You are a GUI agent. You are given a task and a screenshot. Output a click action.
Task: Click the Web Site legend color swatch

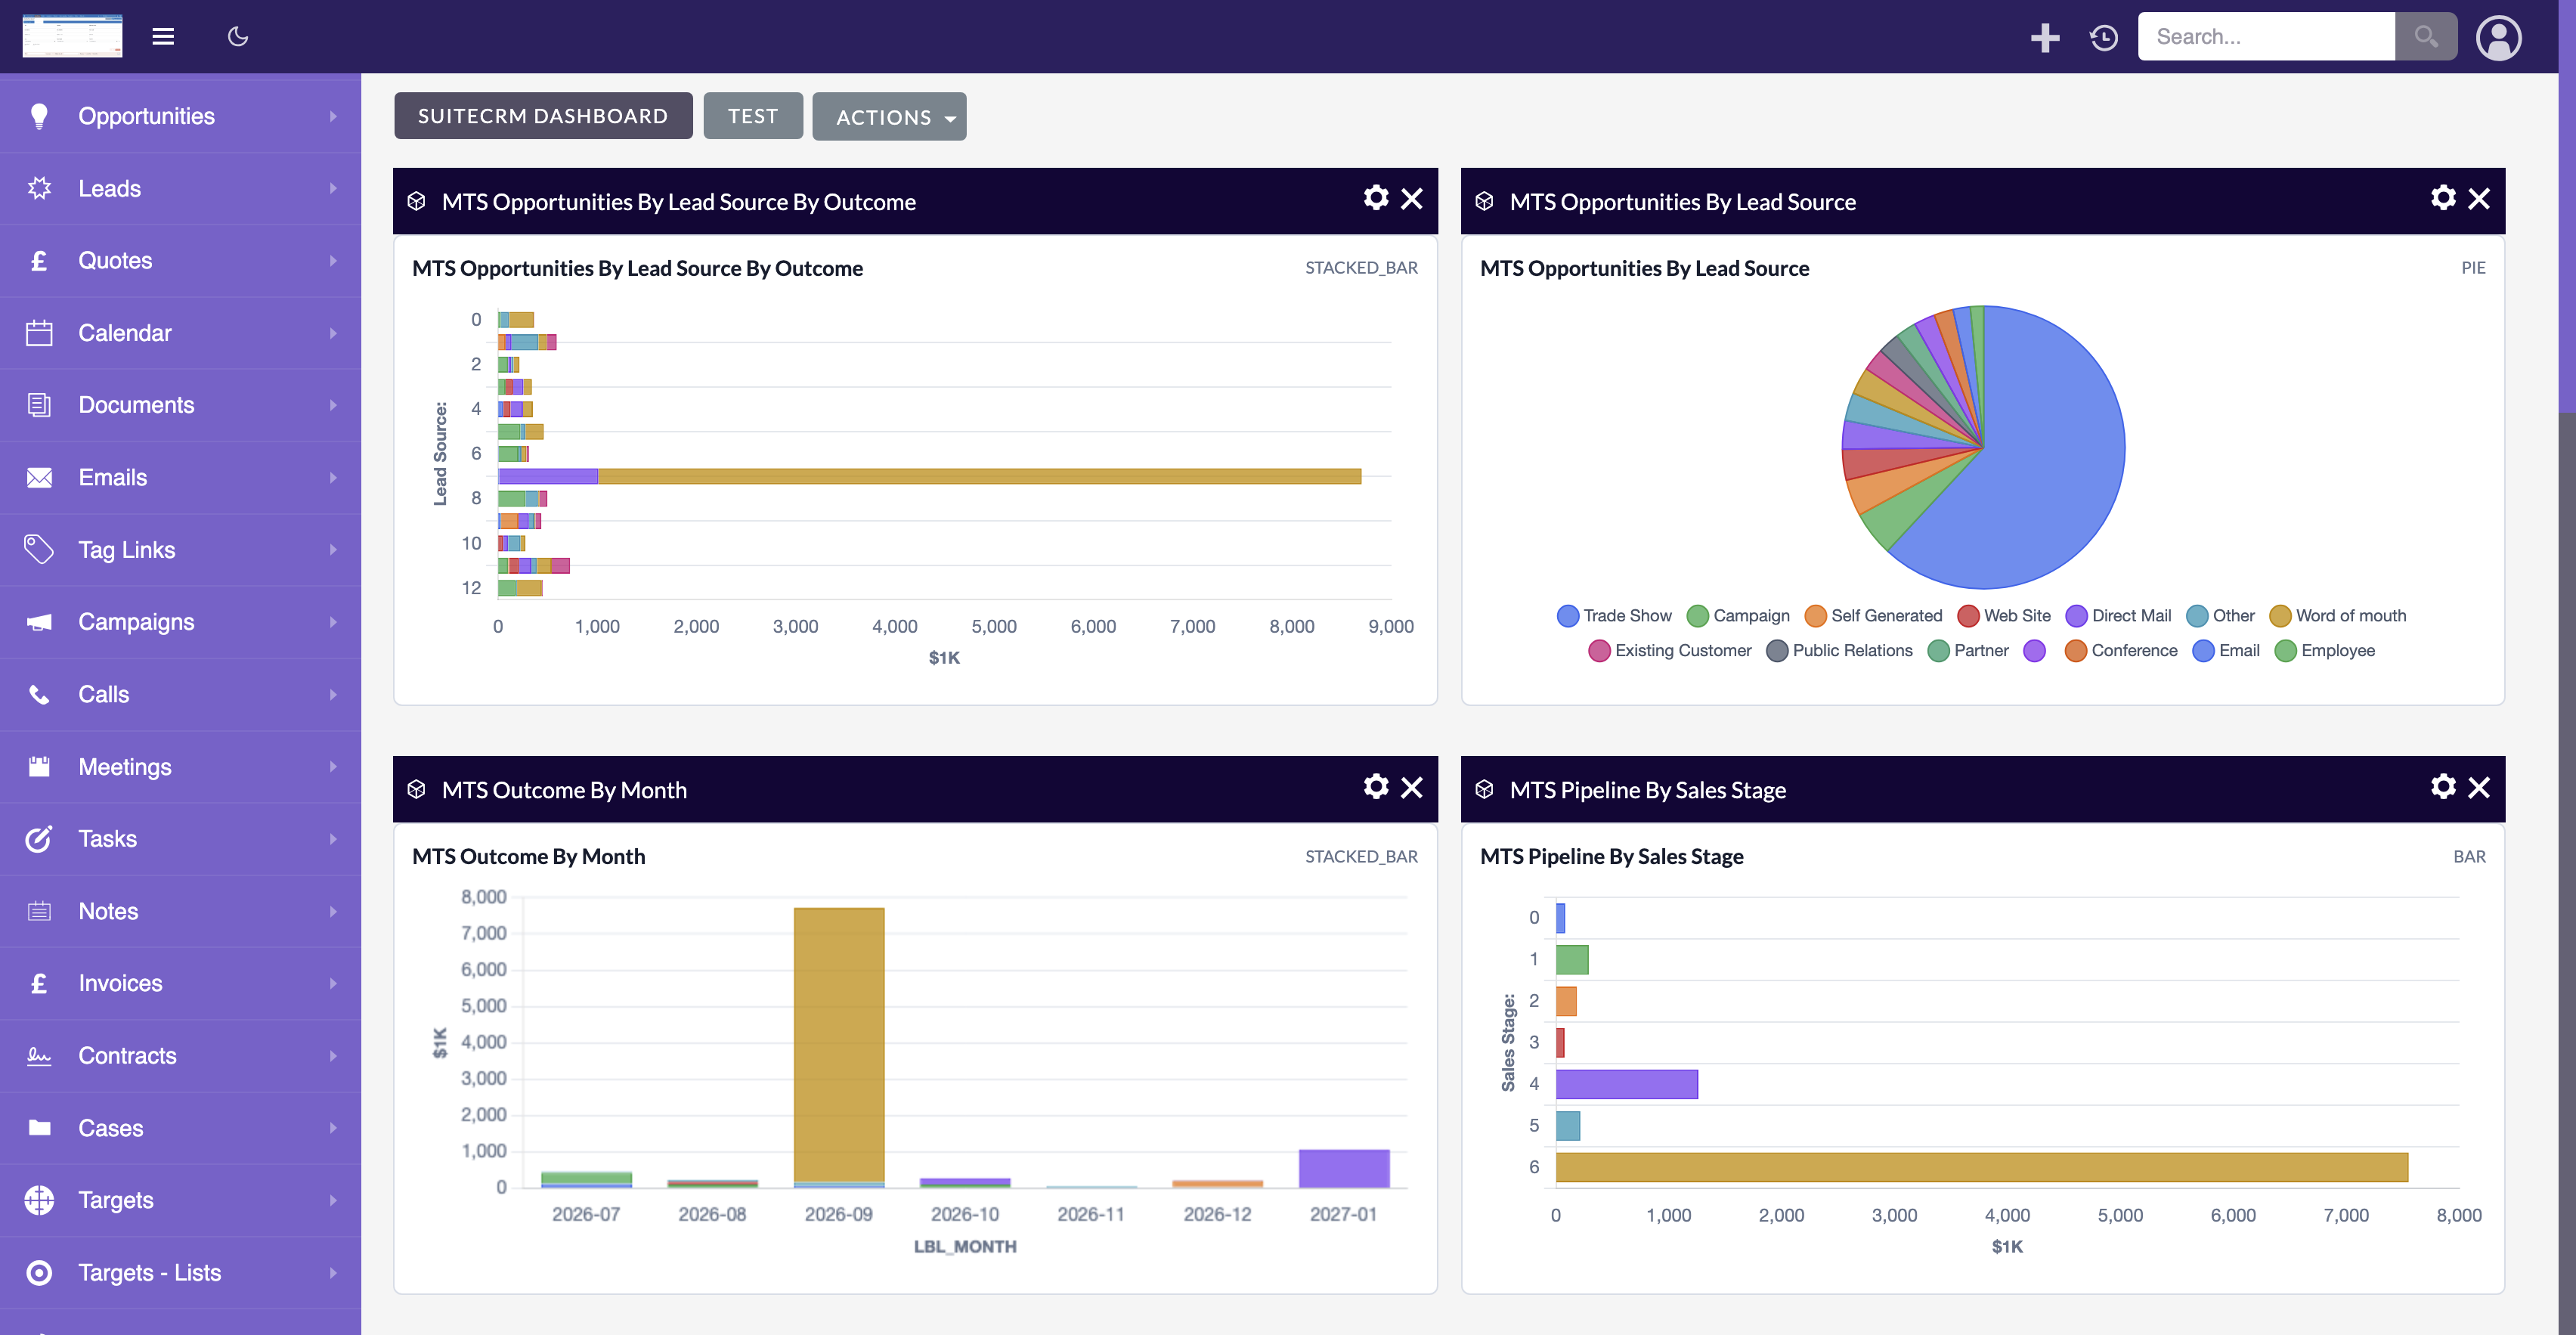1968,616
